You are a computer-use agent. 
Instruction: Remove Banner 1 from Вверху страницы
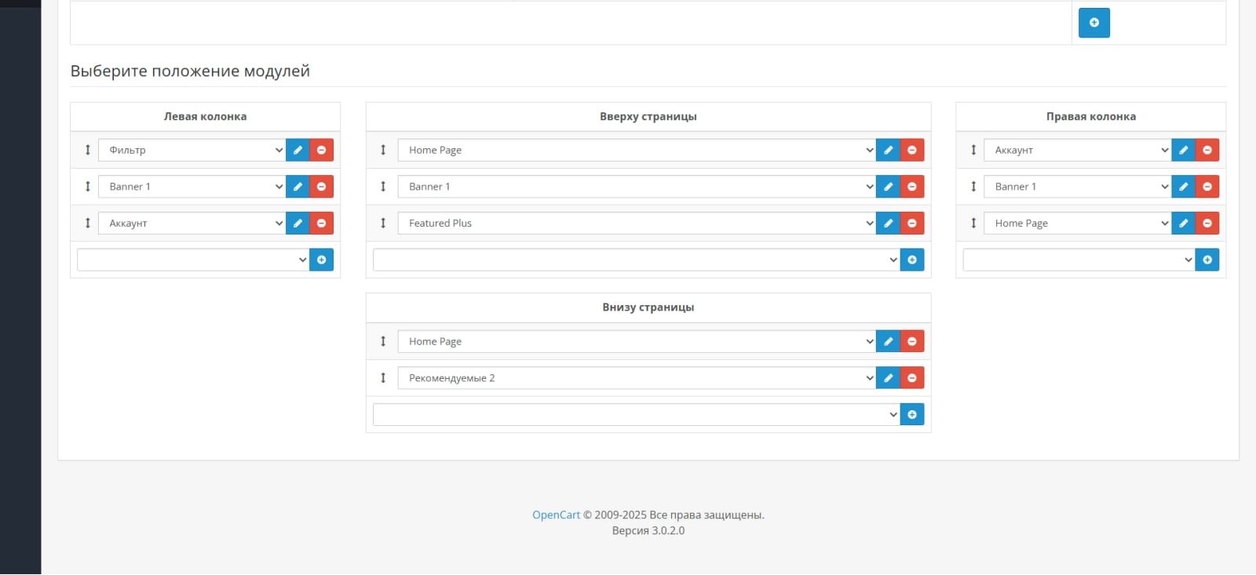[x=912, y=187]
